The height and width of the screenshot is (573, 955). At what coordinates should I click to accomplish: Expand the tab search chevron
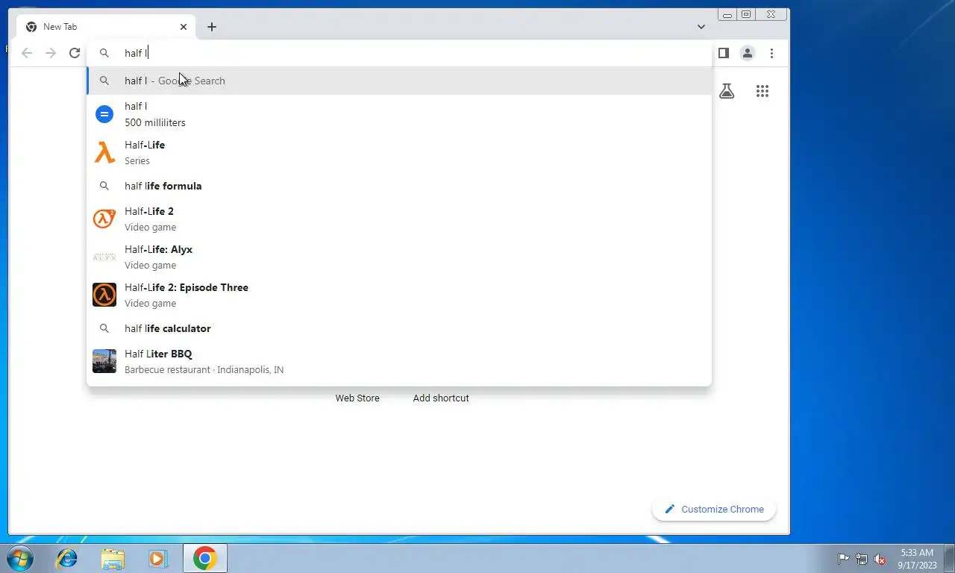point(701,27)
